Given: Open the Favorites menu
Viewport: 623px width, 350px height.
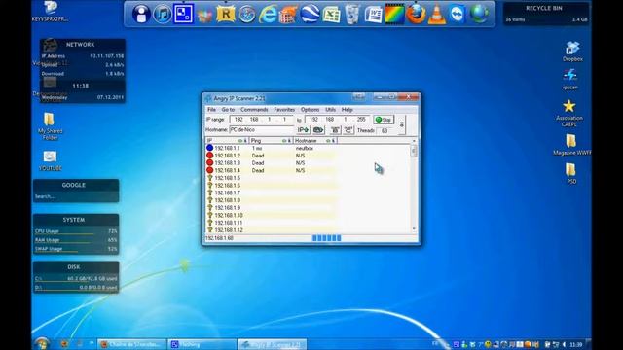Looking at the screenshot, I should click(x=284, y=110).
